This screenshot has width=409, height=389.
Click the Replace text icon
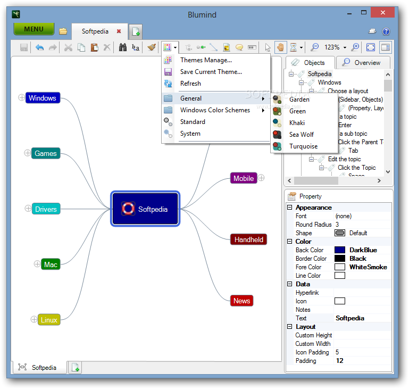136,47
